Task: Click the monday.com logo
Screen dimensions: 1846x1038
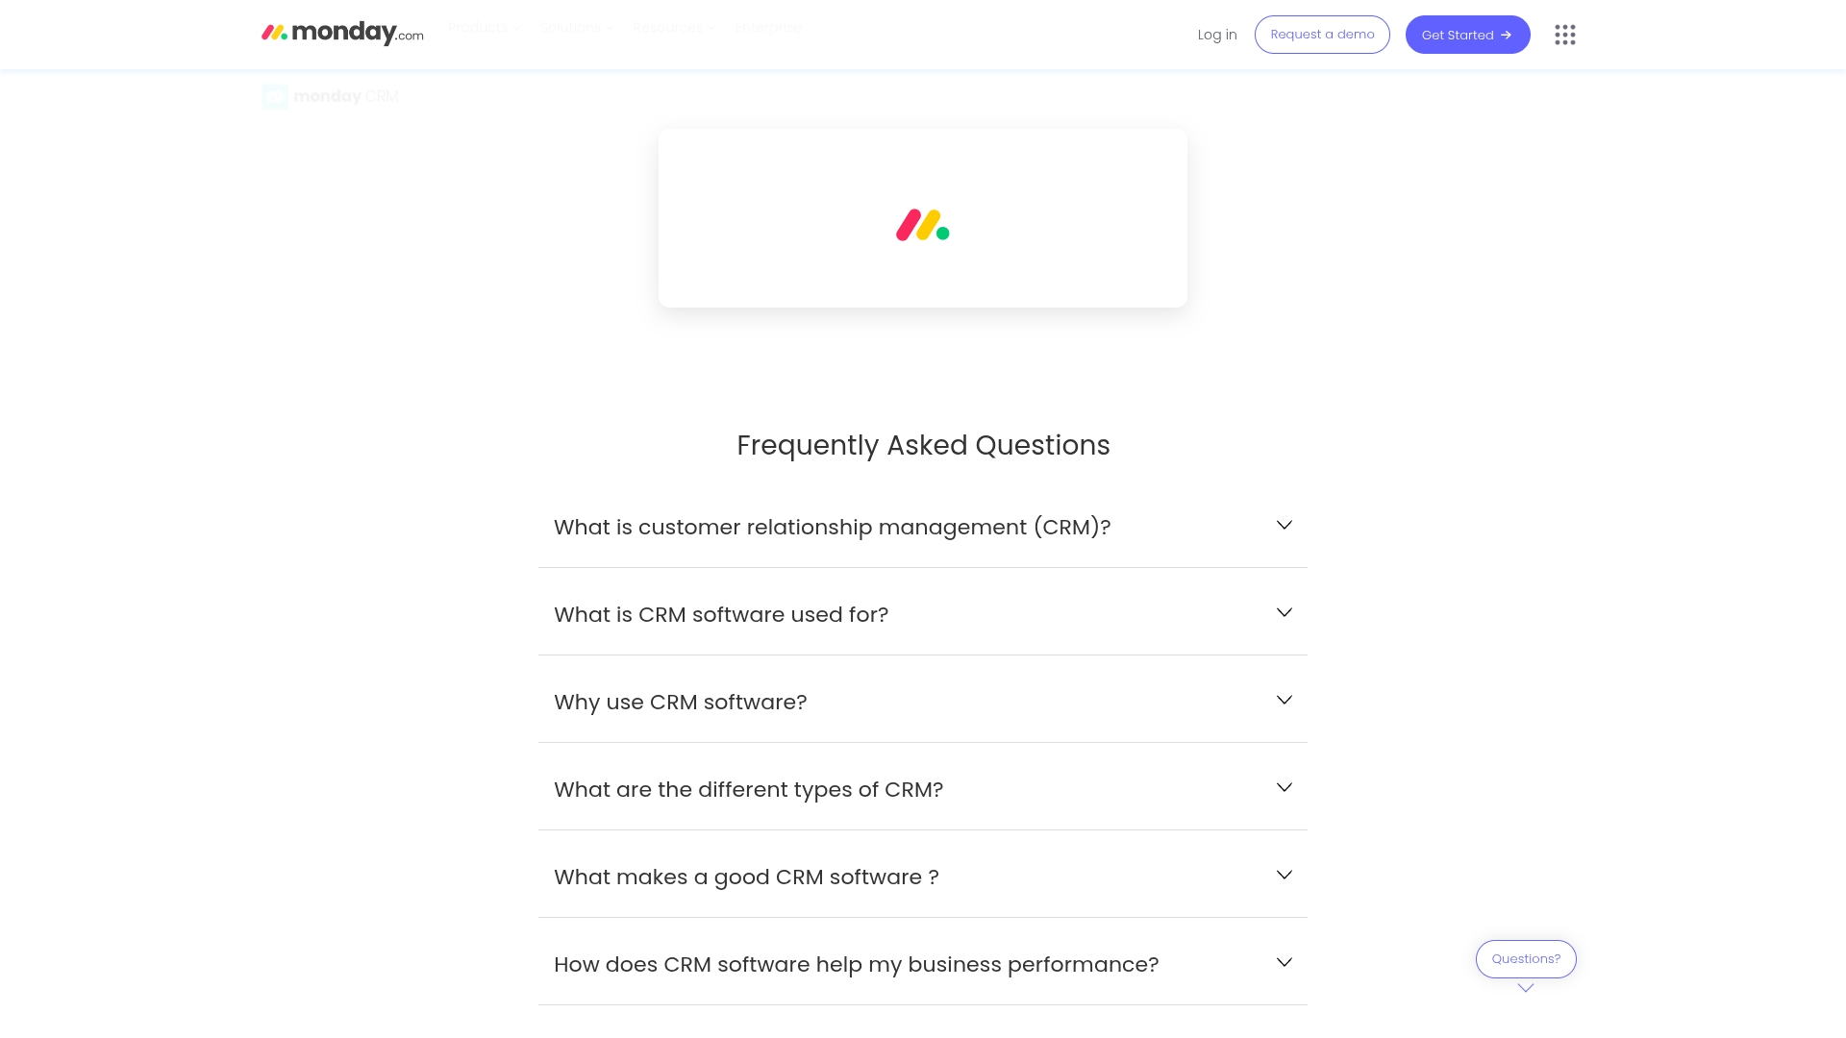Action: 342,34
